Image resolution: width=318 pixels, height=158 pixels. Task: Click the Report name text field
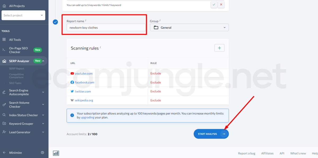tap(106, 28)
